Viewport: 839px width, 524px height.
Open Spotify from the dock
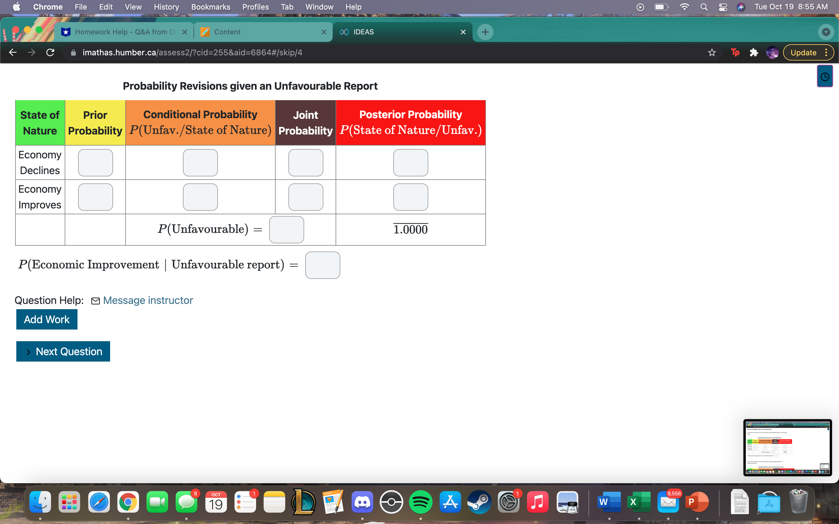click(x=421, y=502)
